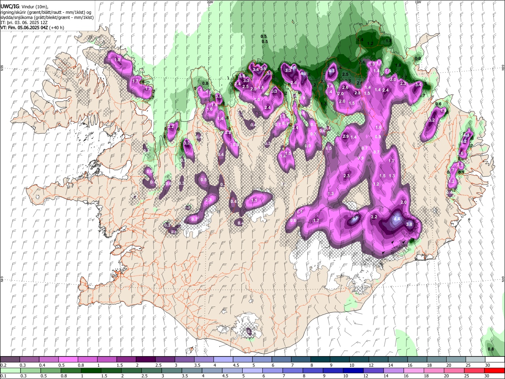Click the red swatch ending the lower scale

[495, 370]
